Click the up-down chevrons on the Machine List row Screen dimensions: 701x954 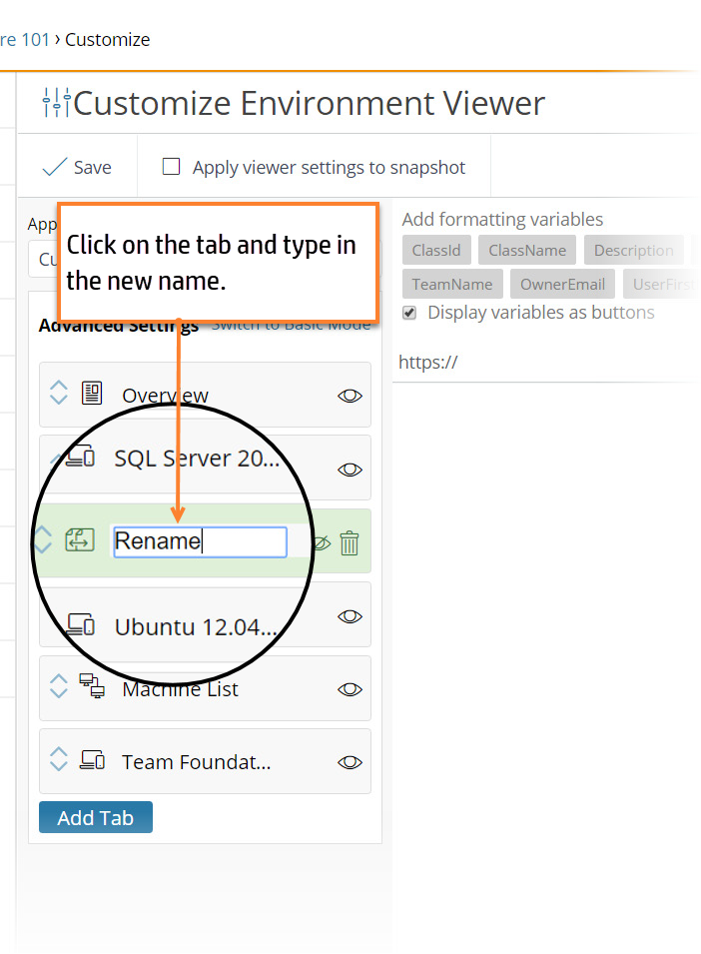57,686
